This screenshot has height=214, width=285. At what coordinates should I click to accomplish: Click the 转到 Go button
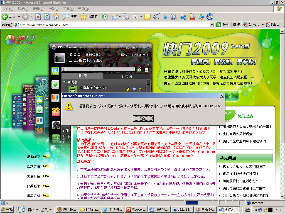click(223, 25)
